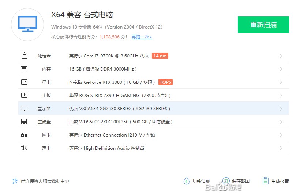Viewport: 300px width, 194px height.
Task: Expand main hard disk row chevron
Action: tap(281, 122)
